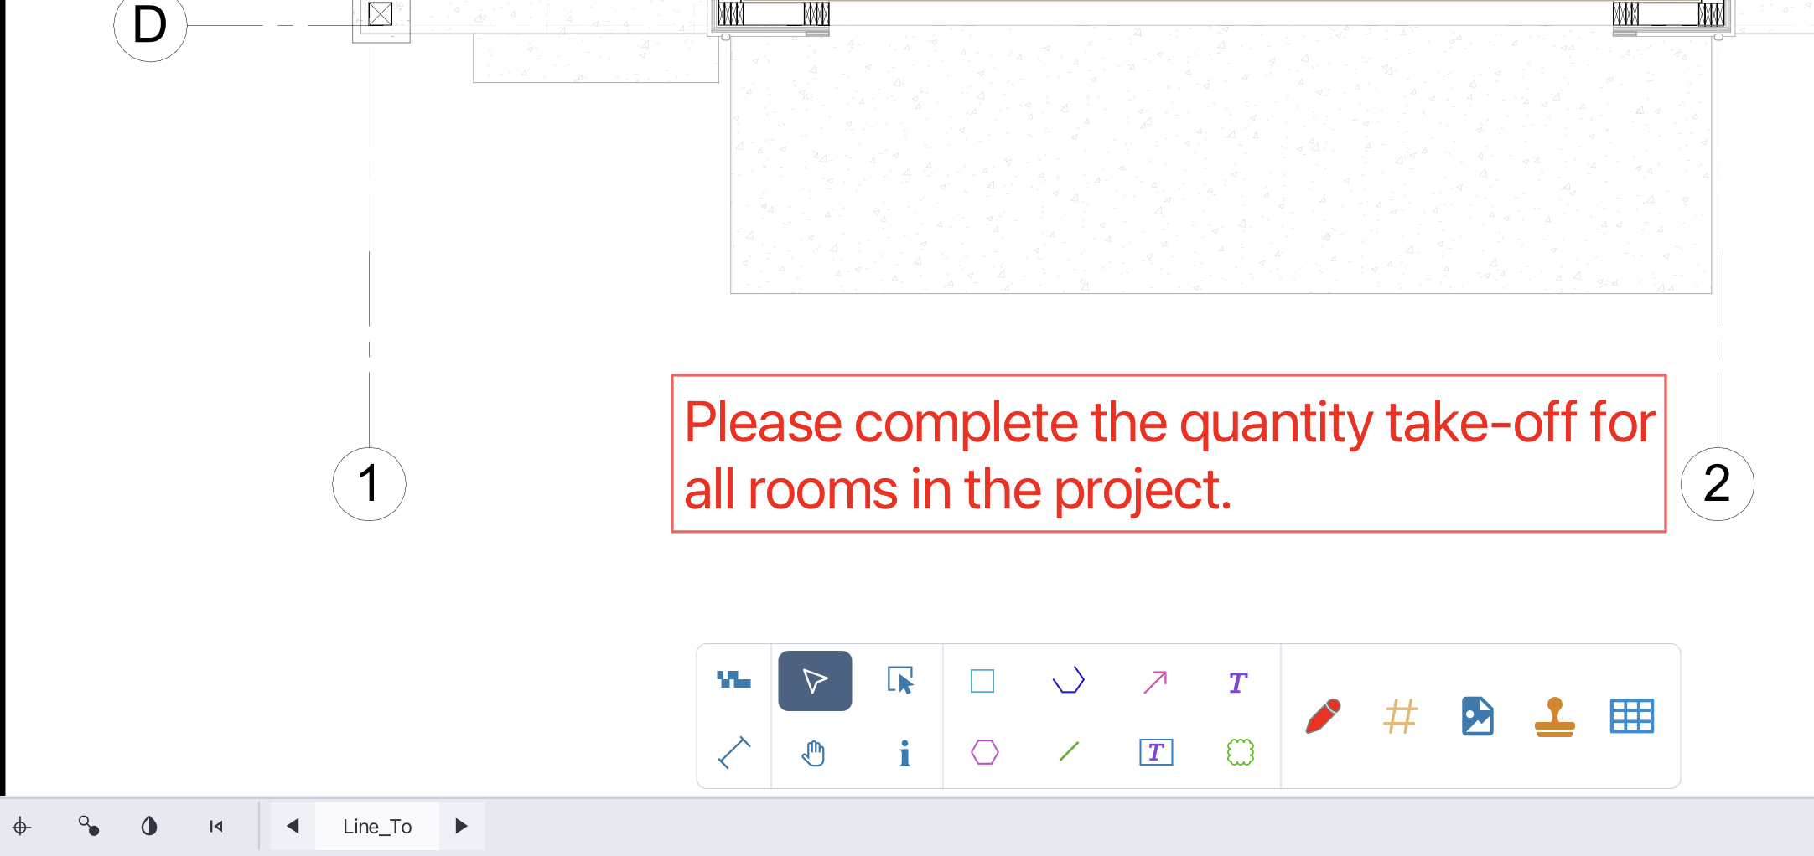Image resolution: width=1814 pixels, height=856 pixels.
Task: Click the Line_To sheet name tab
Action: tap(376, 826)
